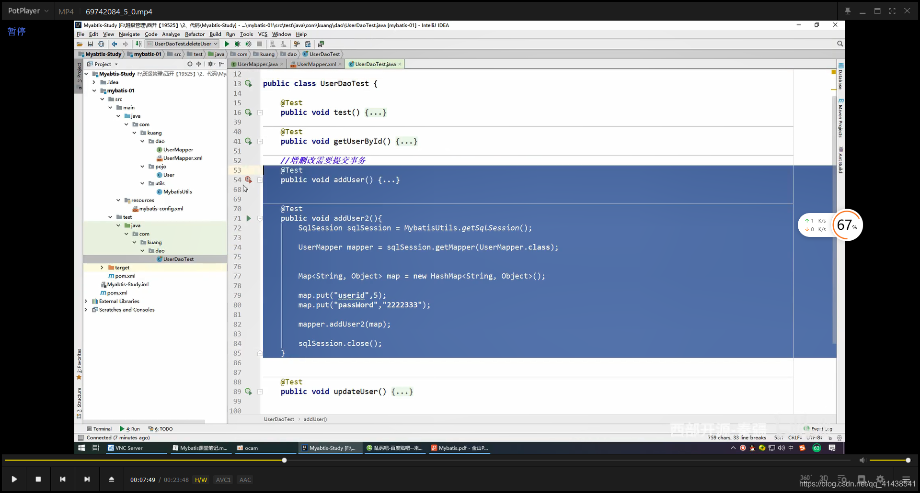Viewport: 920px width, 493px height.
Task: Toggle the PotPlayer H/W acceleration indicator
Action: (x=201, y=480)
